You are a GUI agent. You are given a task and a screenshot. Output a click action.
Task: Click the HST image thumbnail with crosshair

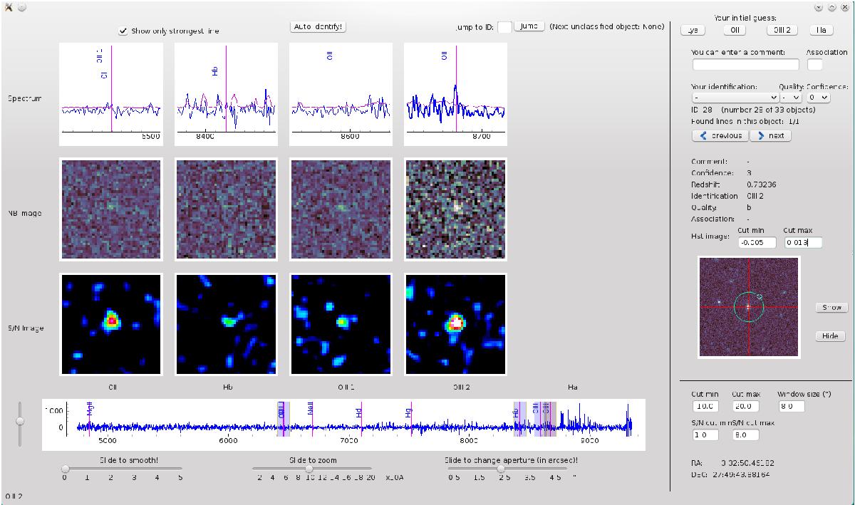(x=749, y=307)
